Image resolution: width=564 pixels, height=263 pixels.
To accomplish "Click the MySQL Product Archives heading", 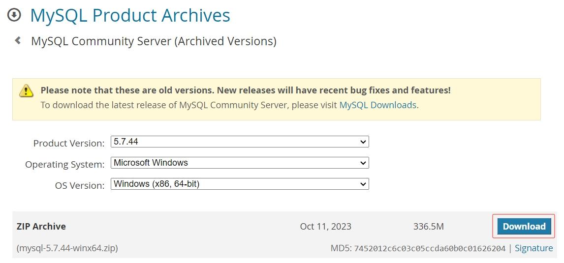I will coord(130,15).
